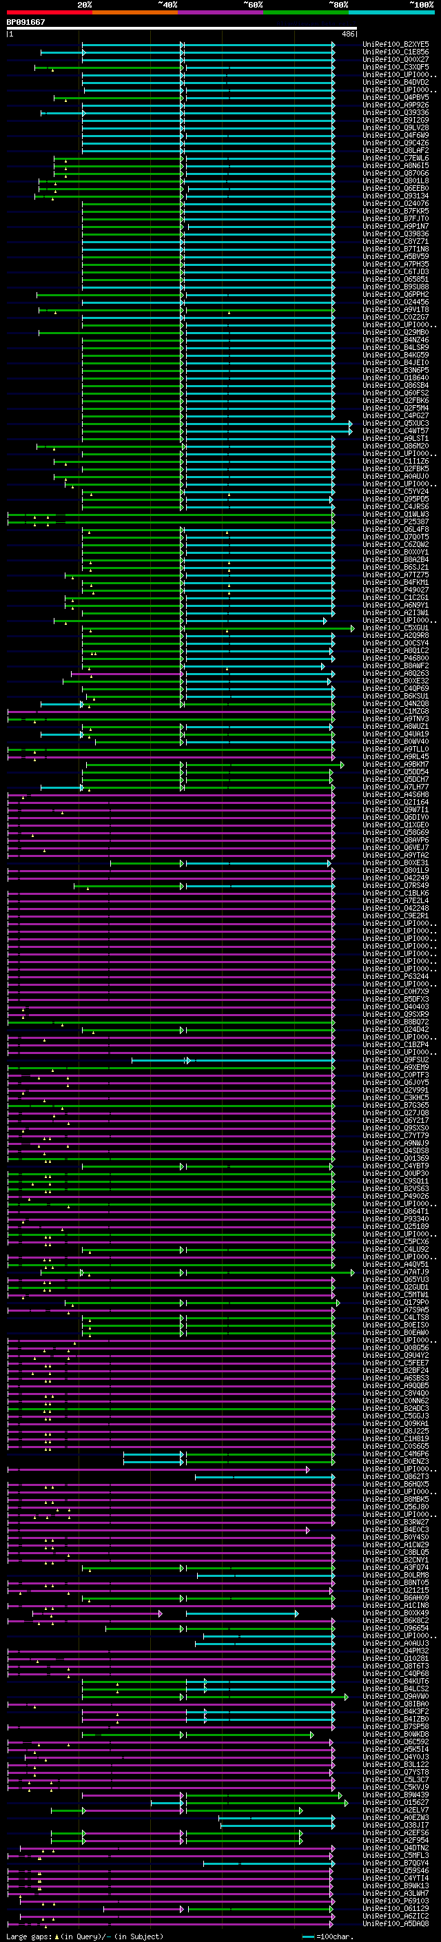Open the UniRef100_P25387 hit label
The image size is (441, 1942).
pyautogui.click(x=396, y=521)
